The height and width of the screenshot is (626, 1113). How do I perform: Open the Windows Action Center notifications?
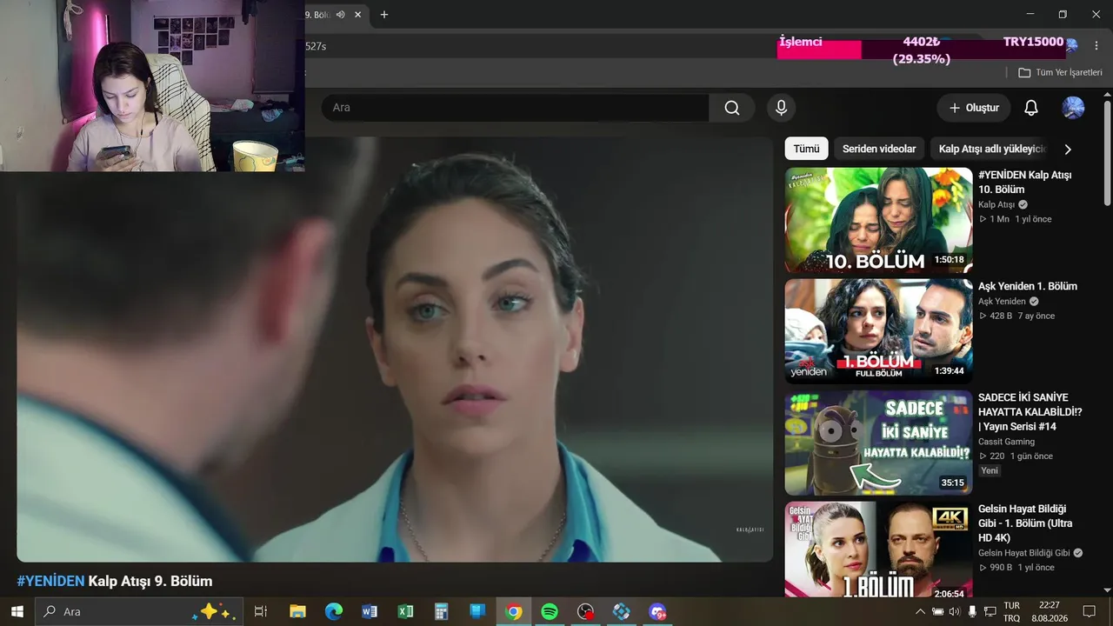(x=1090, y=611)
